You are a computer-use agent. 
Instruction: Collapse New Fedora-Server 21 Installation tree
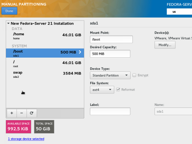pos(8,23)
